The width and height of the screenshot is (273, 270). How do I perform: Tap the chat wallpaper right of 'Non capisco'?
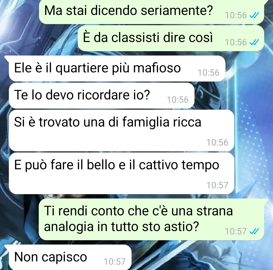(200, 256)
